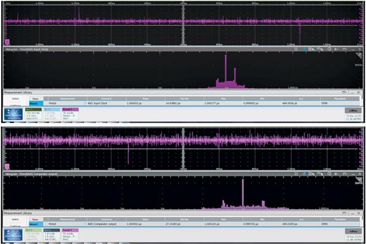The image size is (366, 244).
Task: Click Add/Remove Waveforms button in lower window
Action: pyautogui.click(x=14, y=235)
